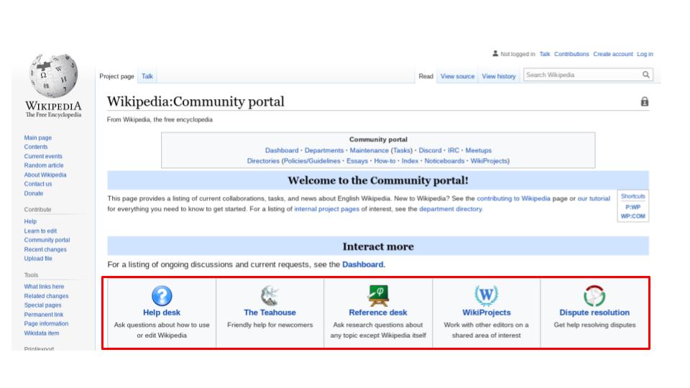
Task: Open the Meetups link
Action: click(479, 150)
